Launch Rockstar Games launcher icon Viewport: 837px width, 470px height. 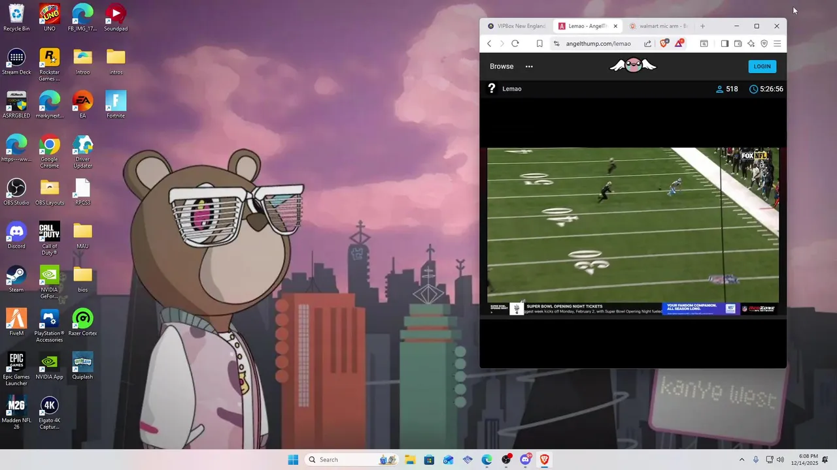pos(50,65)
